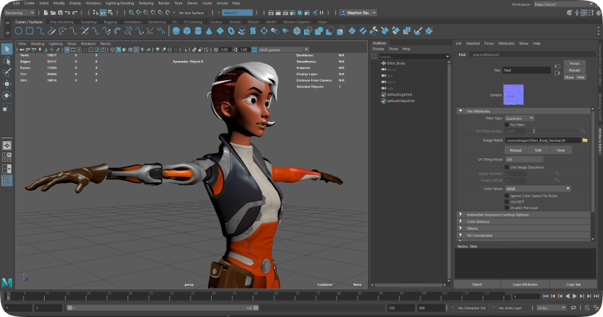This screenshot has width=603, height=317.
Task: Open the Color Space sRGB dropdown
Action: (538, 189)
